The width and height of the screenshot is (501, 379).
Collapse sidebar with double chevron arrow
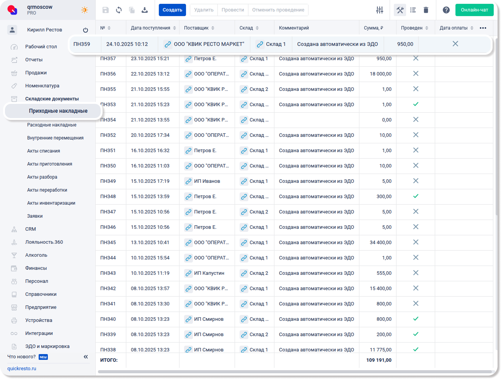coord(86,357)
